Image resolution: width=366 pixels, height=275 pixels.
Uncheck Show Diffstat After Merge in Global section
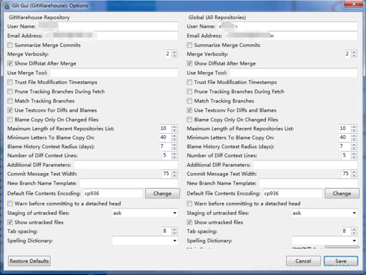pyautogui.click(x=190, y=64)
